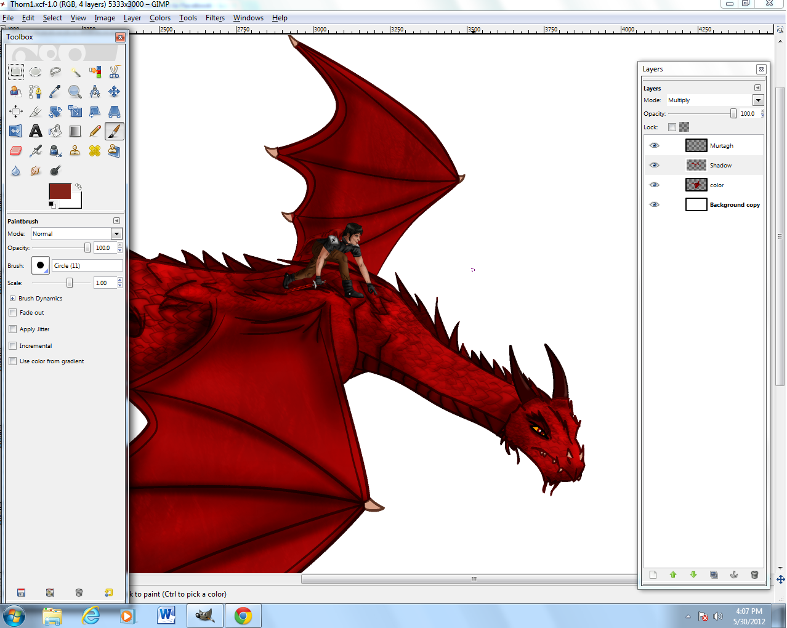Toggle the Lock pixels checkbox in Layers
The height and width of the screenshot is (628, 787).
pyautogui.click(x=672, y=127)
